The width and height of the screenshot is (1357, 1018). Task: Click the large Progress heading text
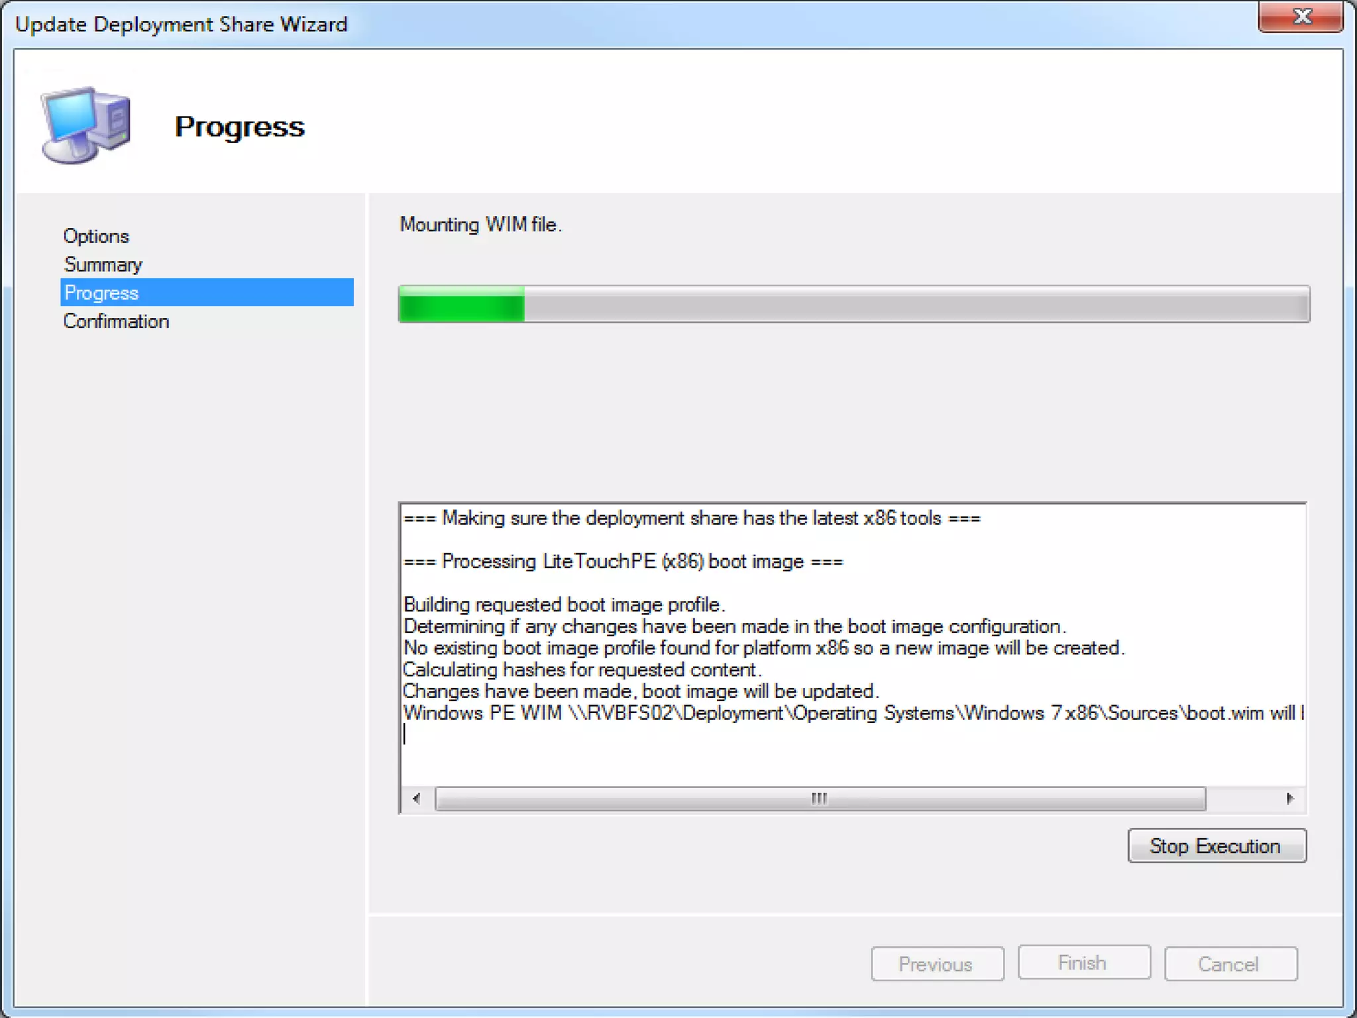[x=240, y=127]
